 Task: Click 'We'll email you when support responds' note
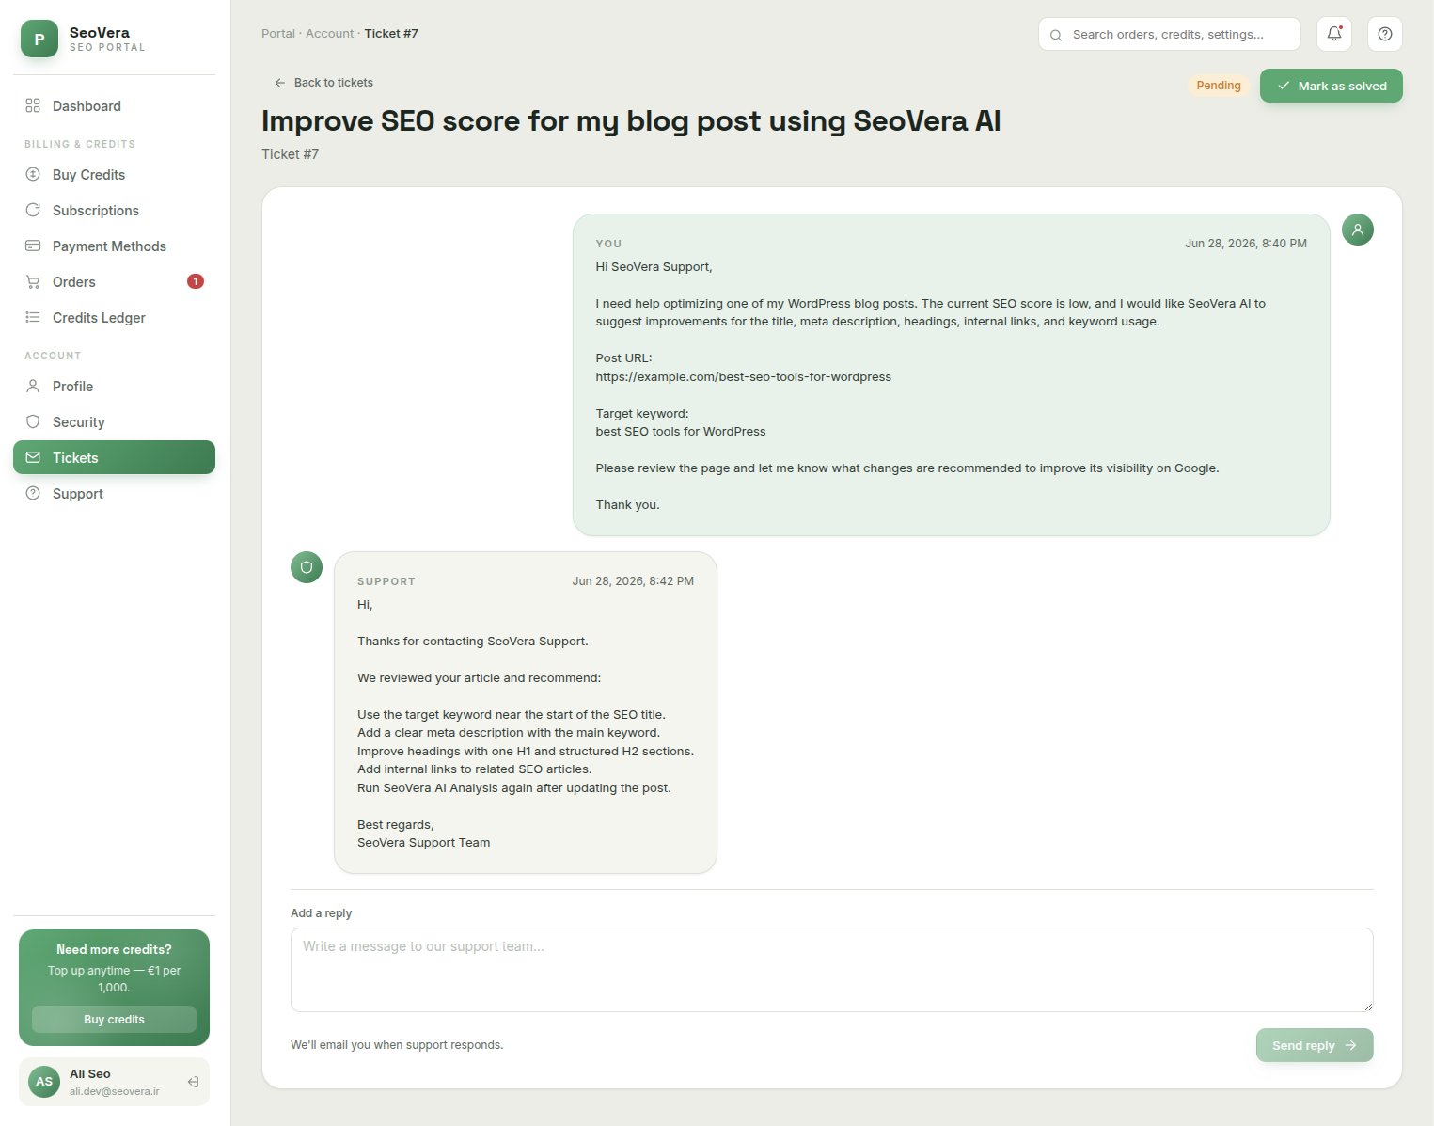(397, 1044)
